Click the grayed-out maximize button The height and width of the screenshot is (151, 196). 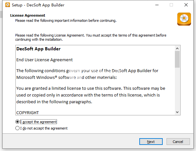(171, 5)
